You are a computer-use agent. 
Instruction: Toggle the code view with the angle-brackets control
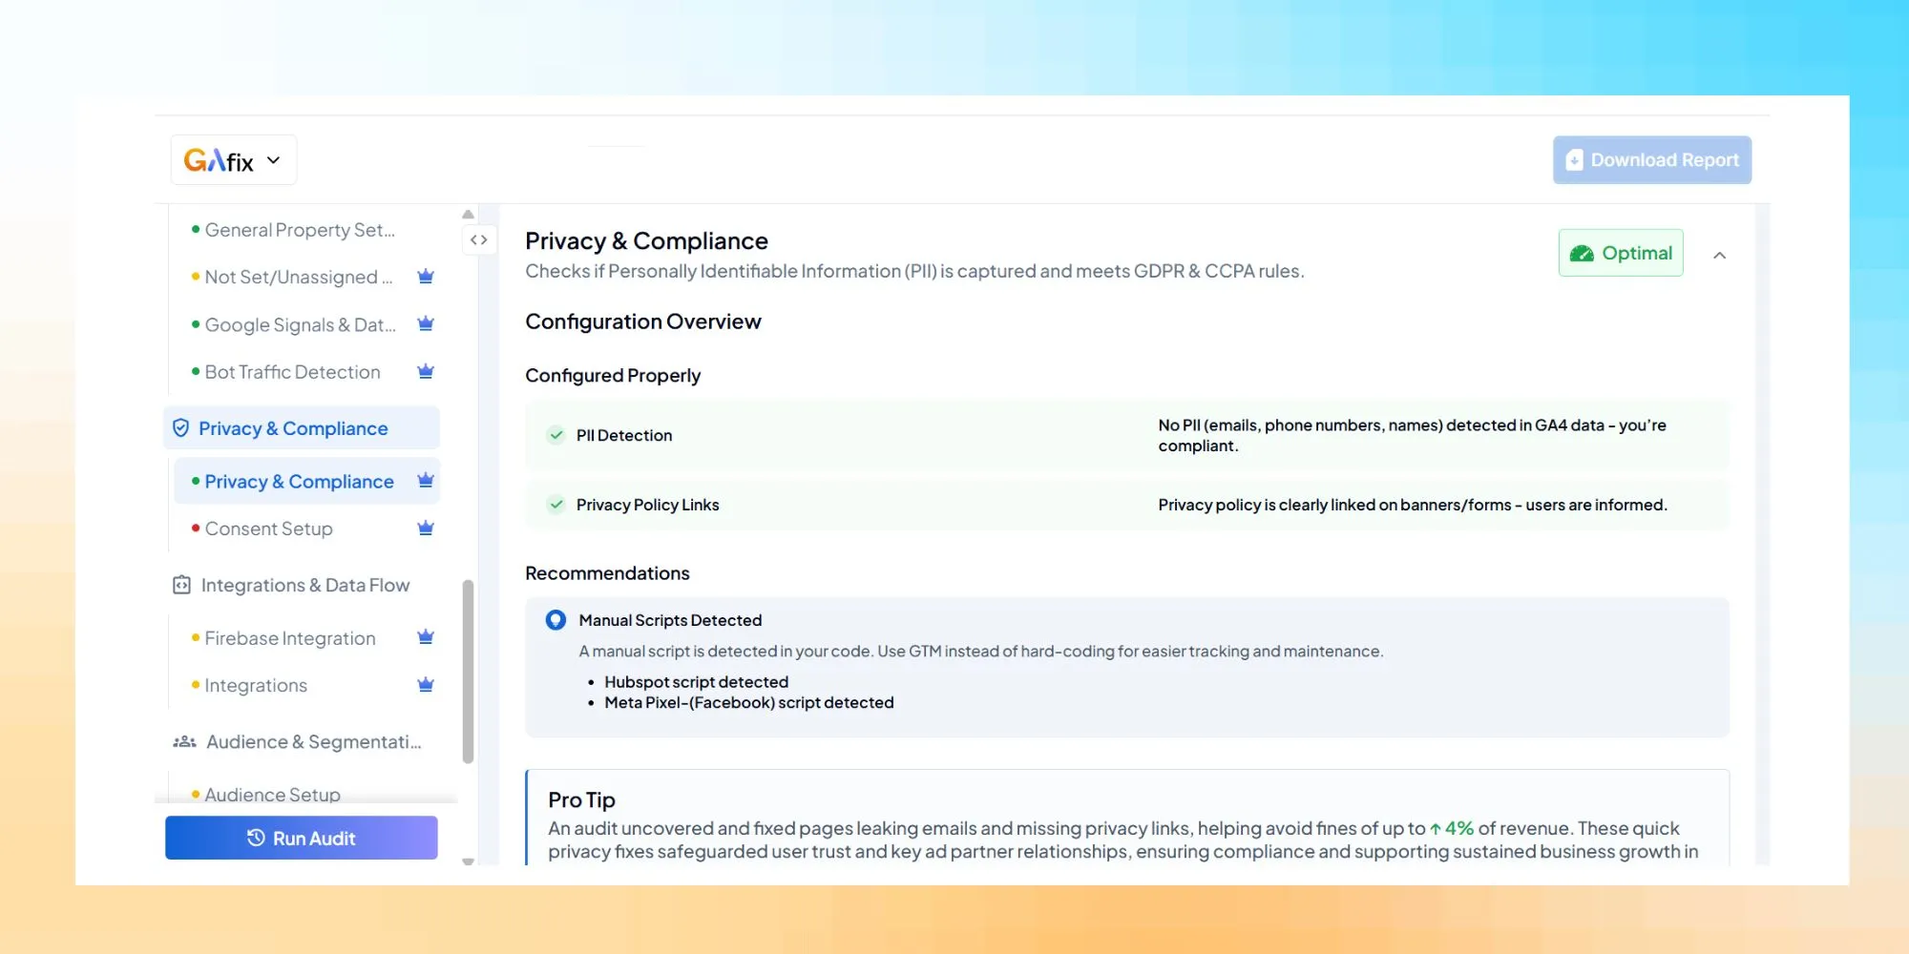click(x=479, y=239)
